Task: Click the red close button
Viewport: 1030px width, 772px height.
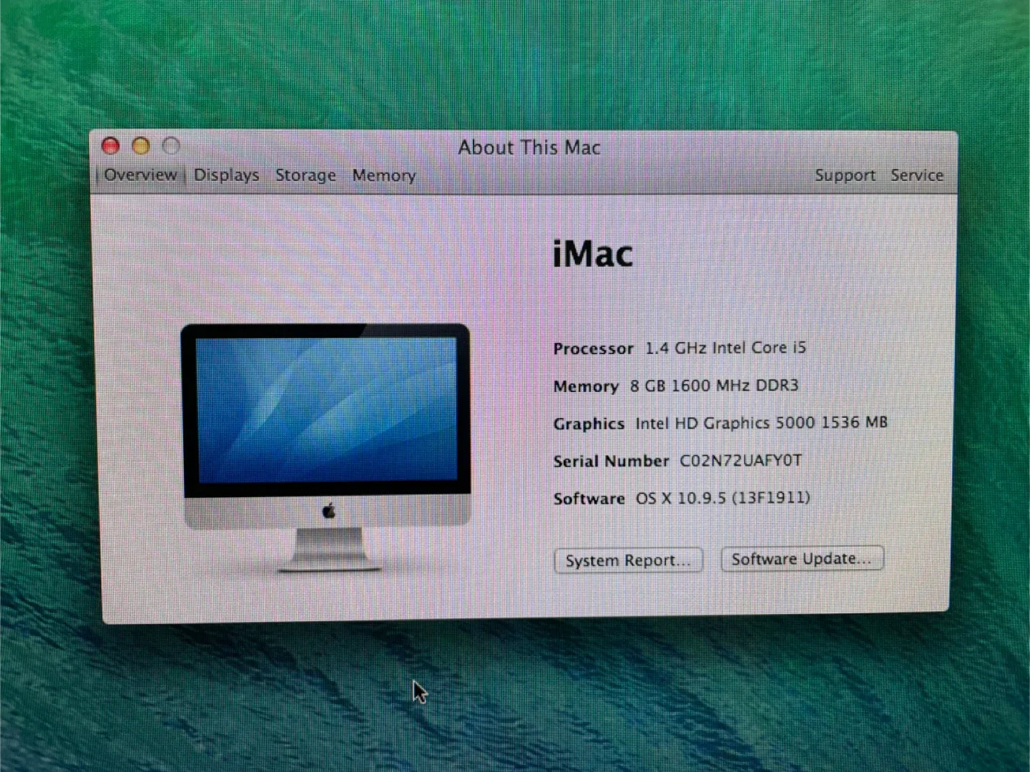Action: pyautogui.click(x=110, y=146)
